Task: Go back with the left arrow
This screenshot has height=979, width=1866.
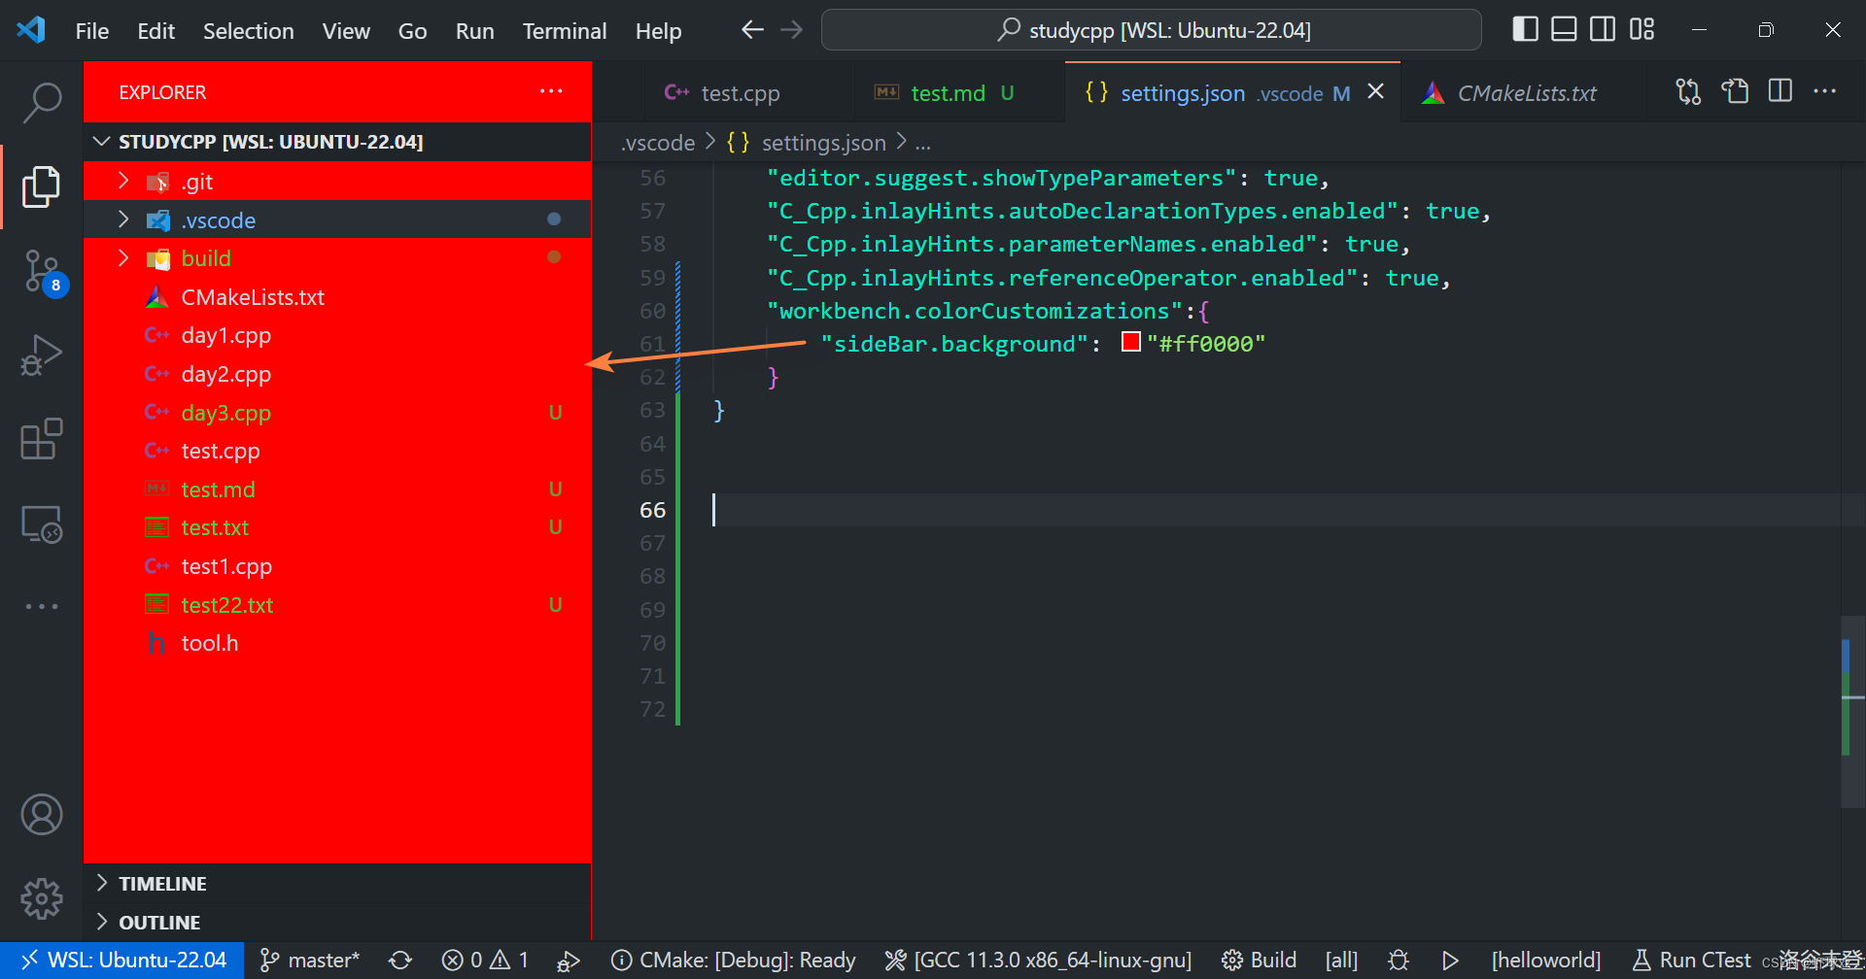Action: [x=752, y=30]
